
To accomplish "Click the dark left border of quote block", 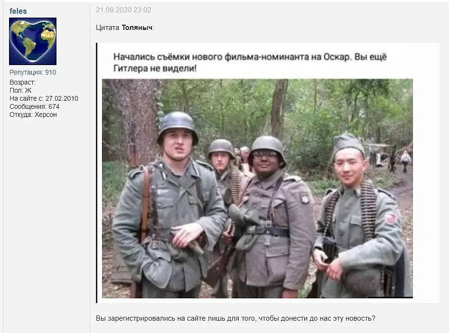I will tap(97, 173).
